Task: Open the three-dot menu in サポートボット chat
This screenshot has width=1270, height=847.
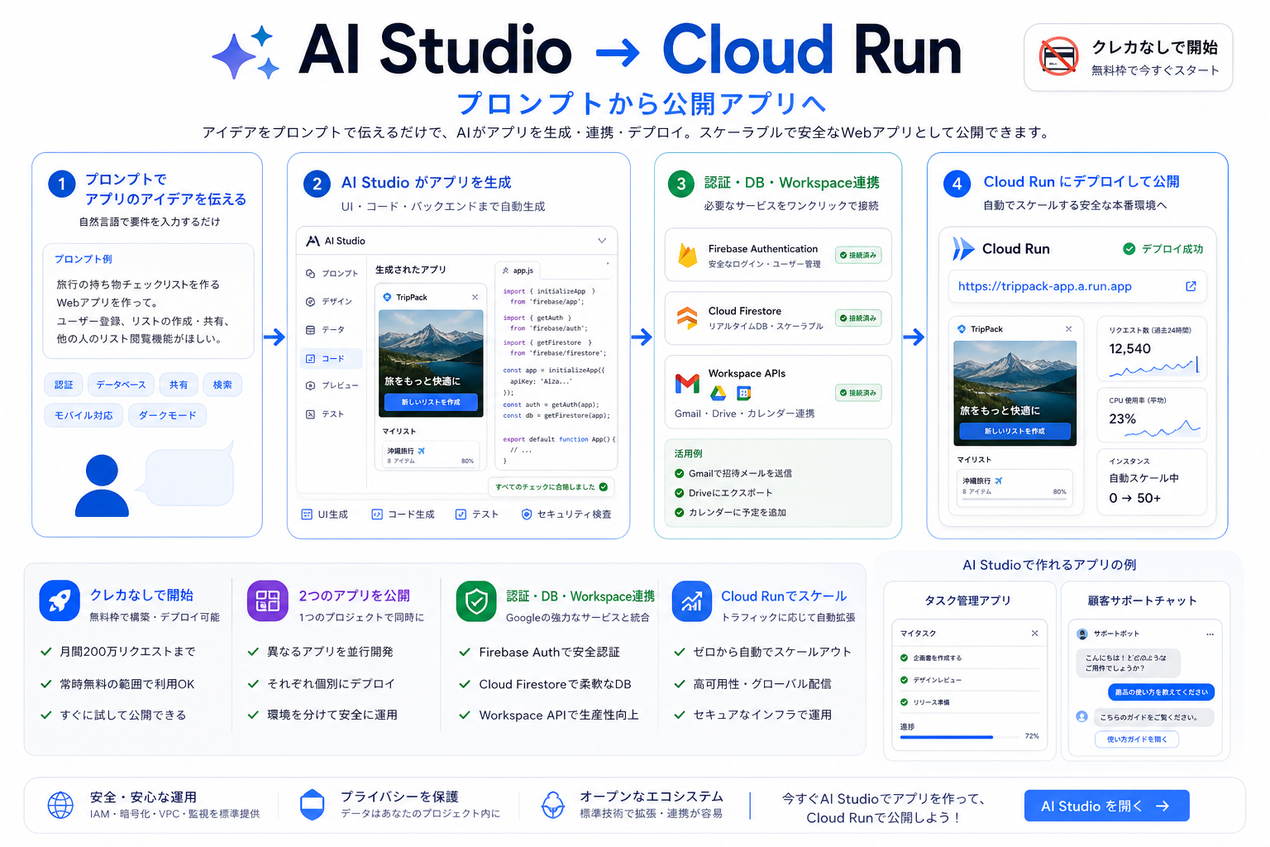Action: pos(1210,634)
